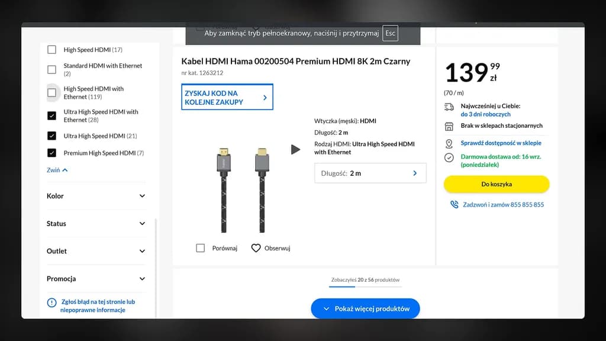Click the Do koszyka button

(496, 184)
